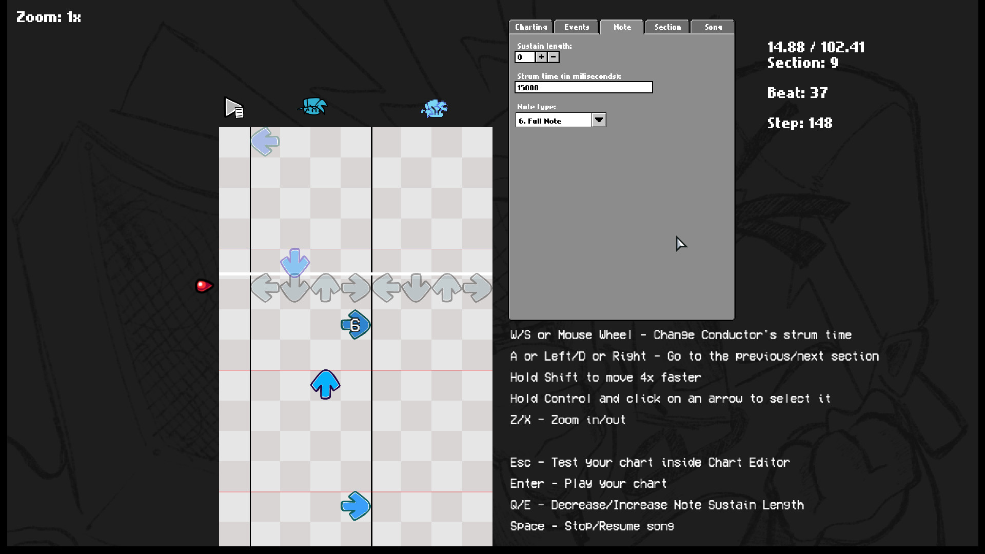Switch to the Charting tab
This screenshot has height=554, width=985.
[530, 27]
